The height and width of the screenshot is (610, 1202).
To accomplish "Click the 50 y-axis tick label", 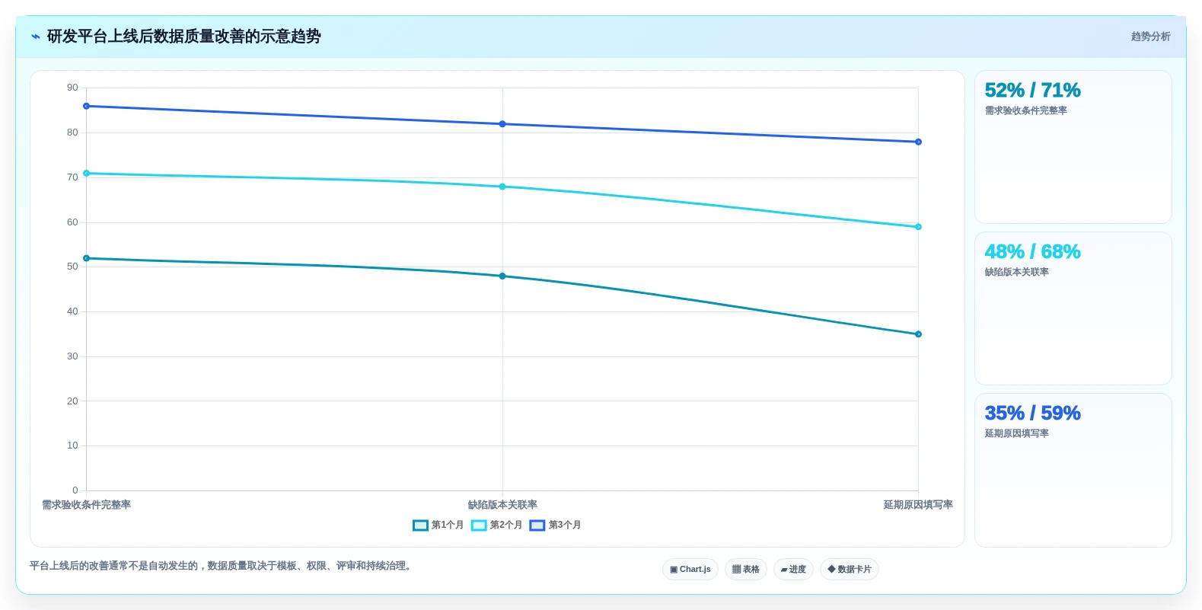I will tap(72, 267).
